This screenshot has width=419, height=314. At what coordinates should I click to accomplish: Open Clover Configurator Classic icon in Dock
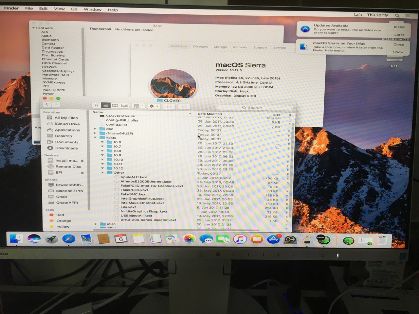[x=323, y=240]
